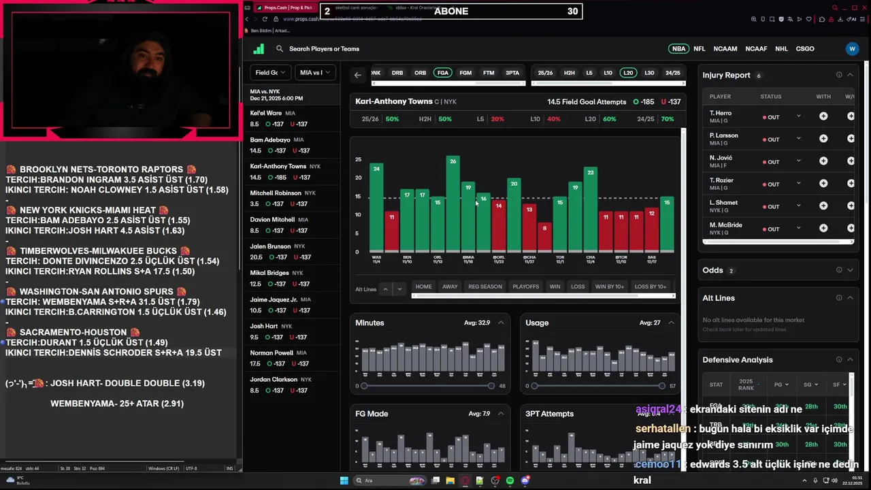Toggle the HOME split filter
The height and width of the screenshot is (490, 871).
click(424, 287)
